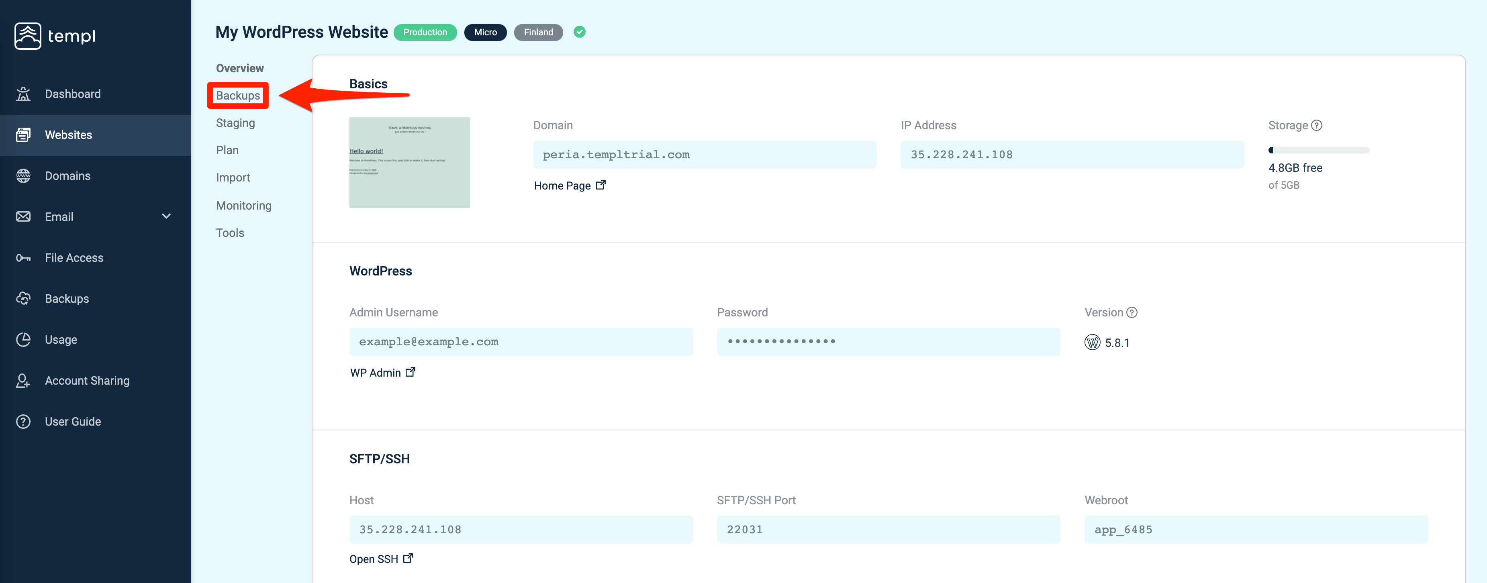This screenshot has height=583, width=1487.
Task: Click the My WordPress Website title
Action: click(x=301, y=32)
